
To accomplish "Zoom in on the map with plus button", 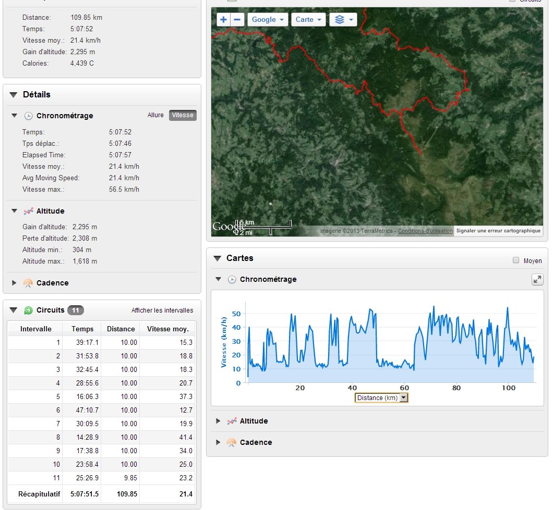I will pos(224,19).
